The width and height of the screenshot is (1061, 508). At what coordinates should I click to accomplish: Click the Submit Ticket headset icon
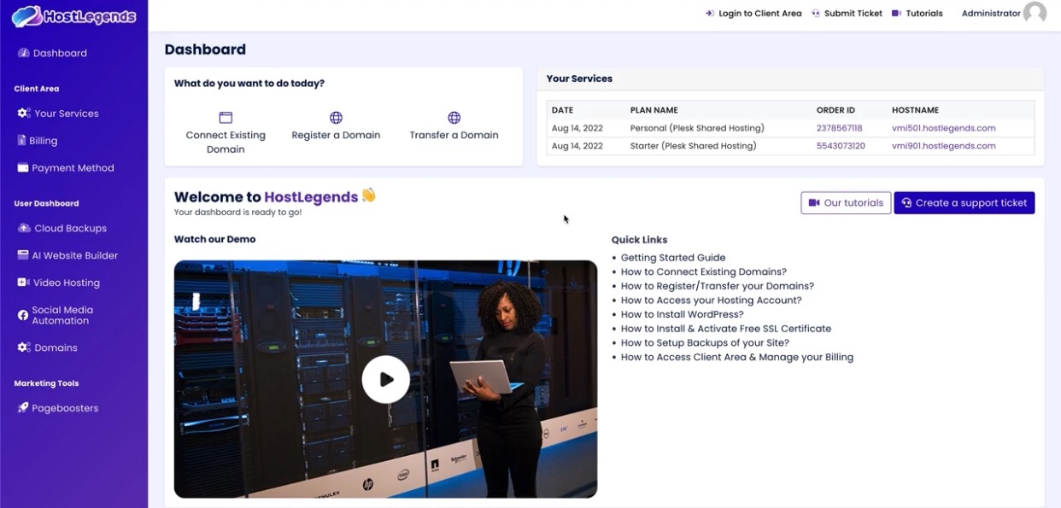tap(816, 13)
